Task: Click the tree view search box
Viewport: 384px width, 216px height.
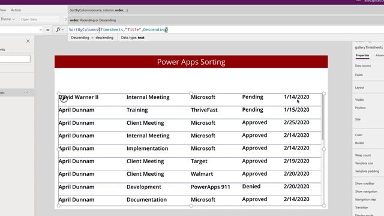Action: 15,59
